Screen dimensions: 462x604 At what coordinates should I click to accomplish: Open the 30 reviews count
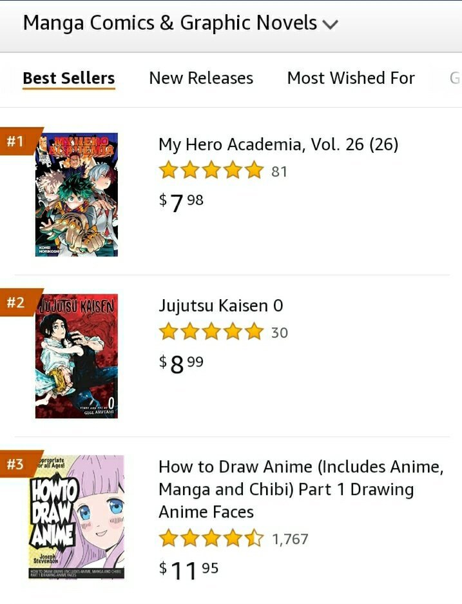pyautogui.click(x=280, y=333)
